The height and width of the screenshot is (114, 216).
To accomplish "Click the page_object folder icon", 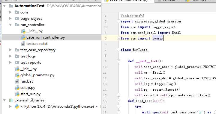I will click(x=17, y=19).
